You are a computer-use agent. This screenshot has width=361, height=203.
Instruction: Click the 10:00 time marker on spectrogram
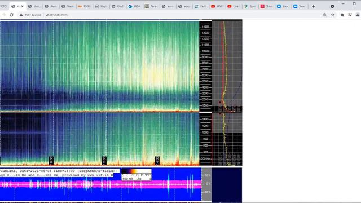click(51, 160)
